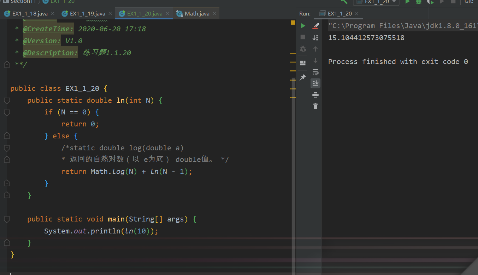Select the EX1_1_20.java editor tab
The image size is (478, 275).
[144, 14]
